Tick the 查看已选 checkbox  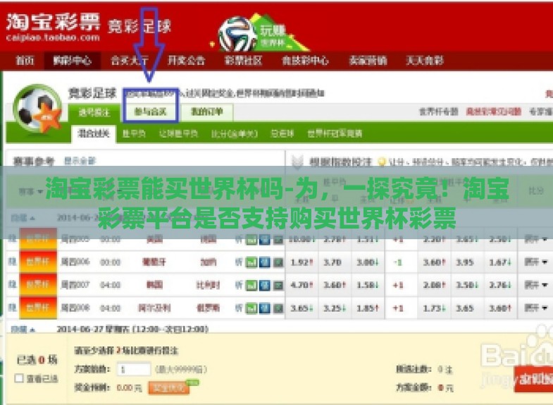click(19, 378)
